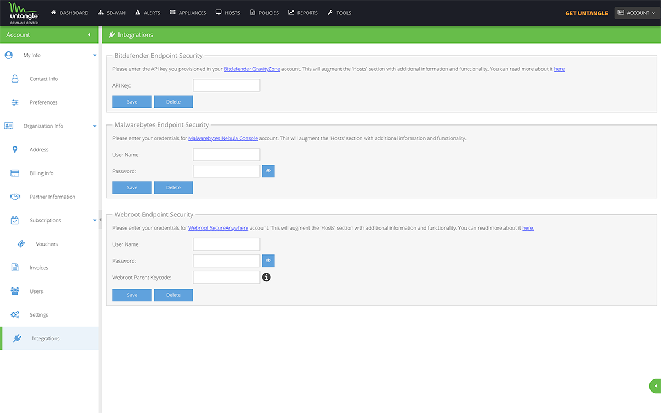Show the Malwarebytes password with eye button

(268, 171)
